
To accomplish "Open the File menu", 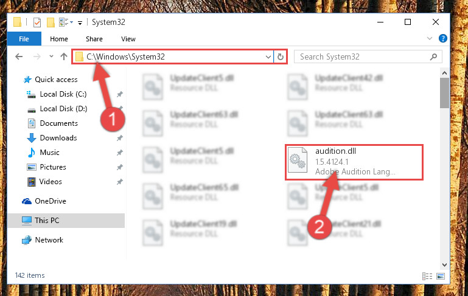I will [24, 39].
